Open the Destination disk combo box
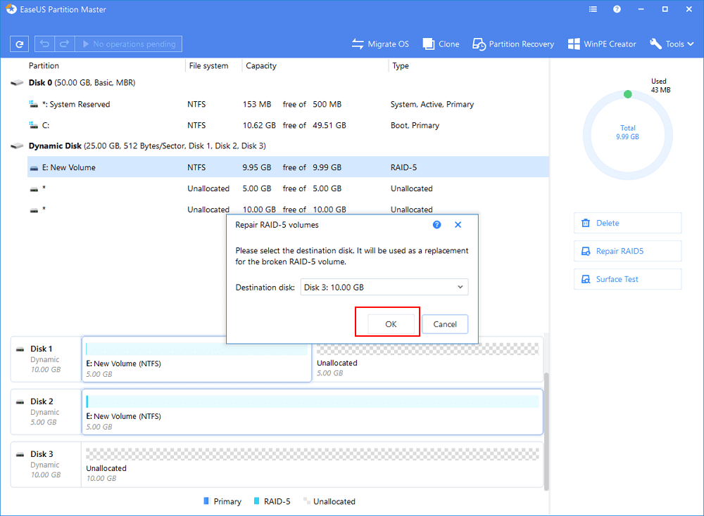Image resolution: width=704 pixels, height=516 pixels. pos(384,287)
